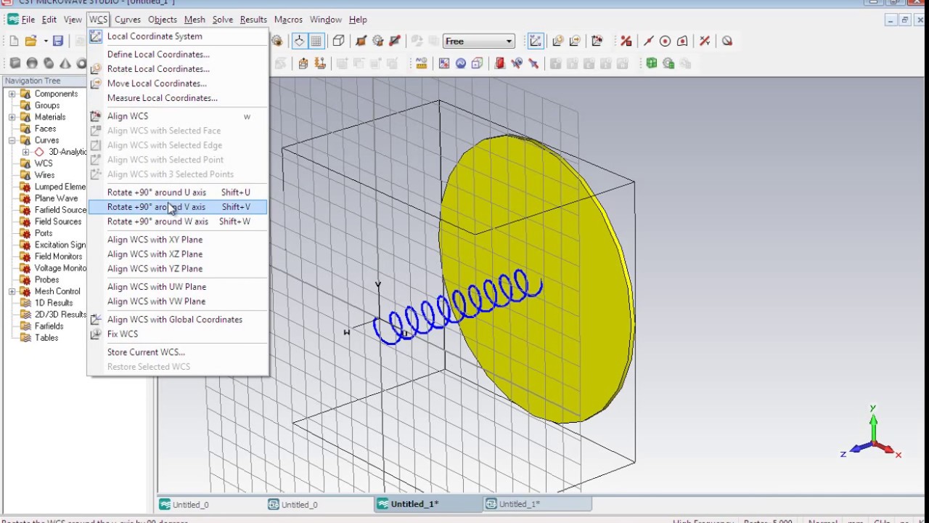Select the sphere shape tool

[32, 63]
